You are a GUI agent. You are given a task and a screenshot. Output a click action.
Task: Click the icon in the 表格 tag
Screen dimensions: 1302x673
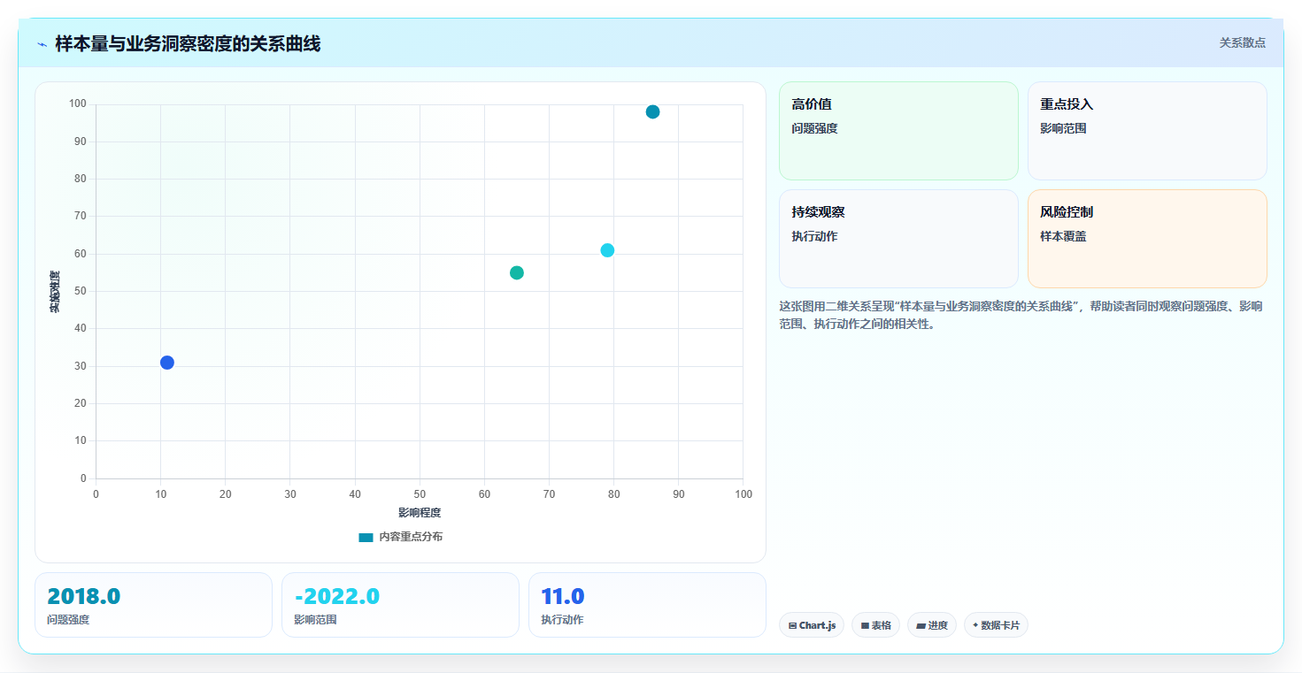865,626
